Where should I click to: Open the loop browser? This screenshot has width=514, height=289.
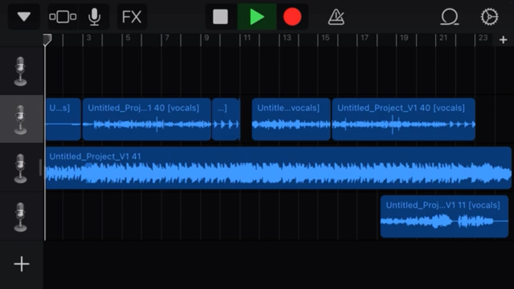coord(450,17)
